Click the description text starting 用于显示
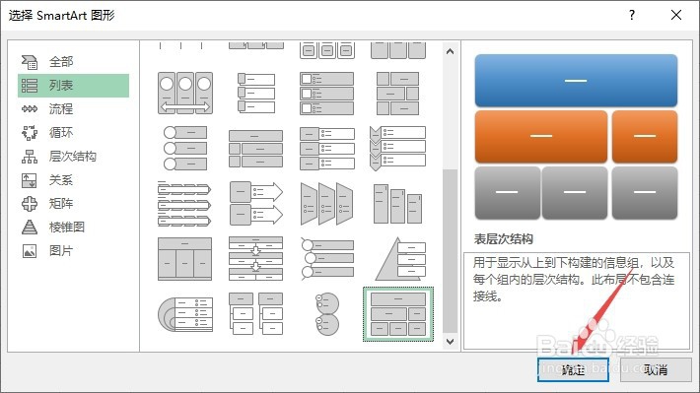 click(574, 280)
